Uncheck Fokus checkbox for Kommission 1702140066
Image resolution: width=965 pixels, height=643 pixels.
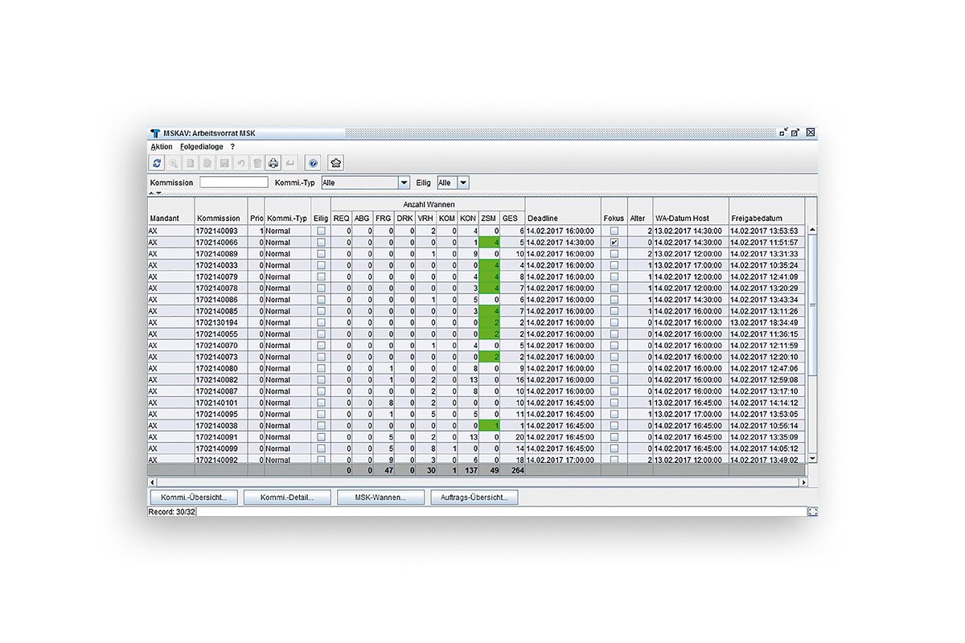tap(614, 242)
